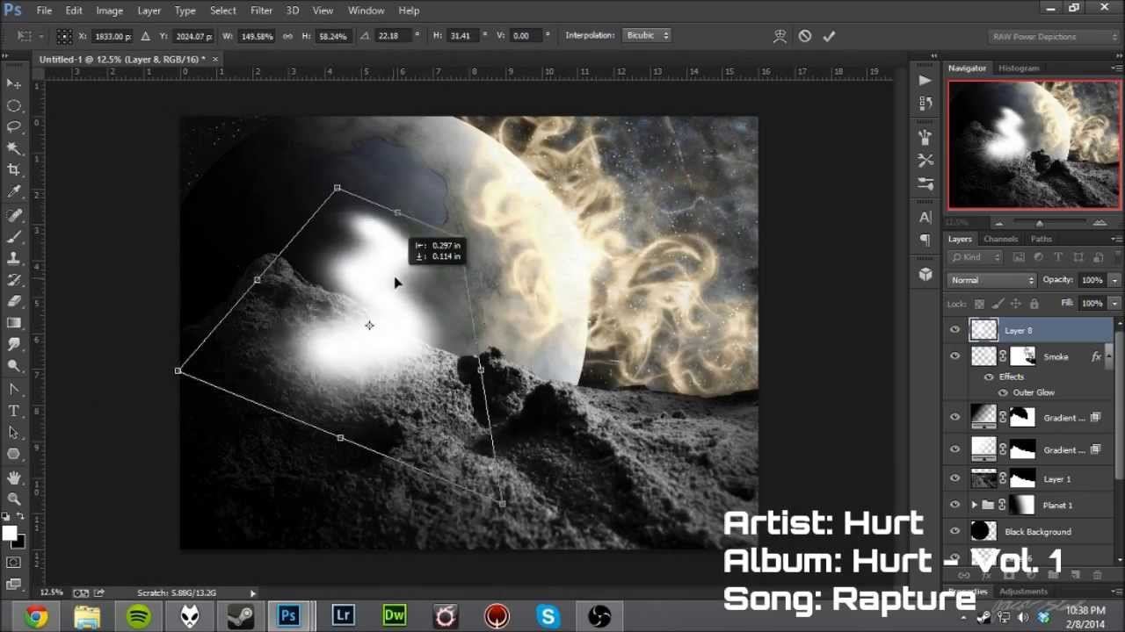Open the History panel icon
This screenshot has height=632, width=1125.
point(925,103)
